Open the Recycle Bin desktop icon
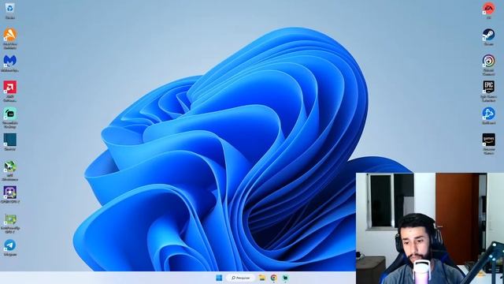 point(10,9)
